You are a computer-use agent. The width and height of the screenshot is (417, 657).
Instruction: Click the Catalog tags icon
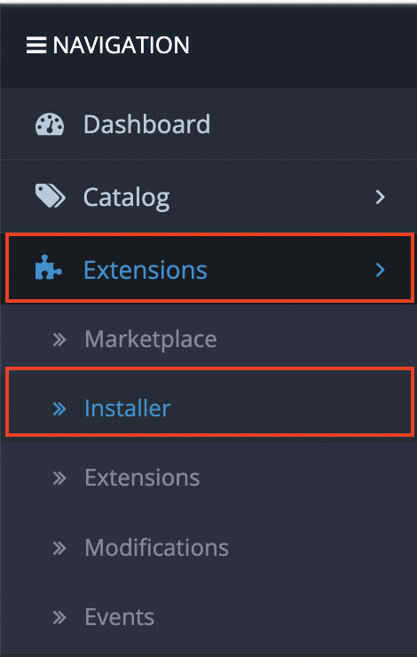[51, 197]
